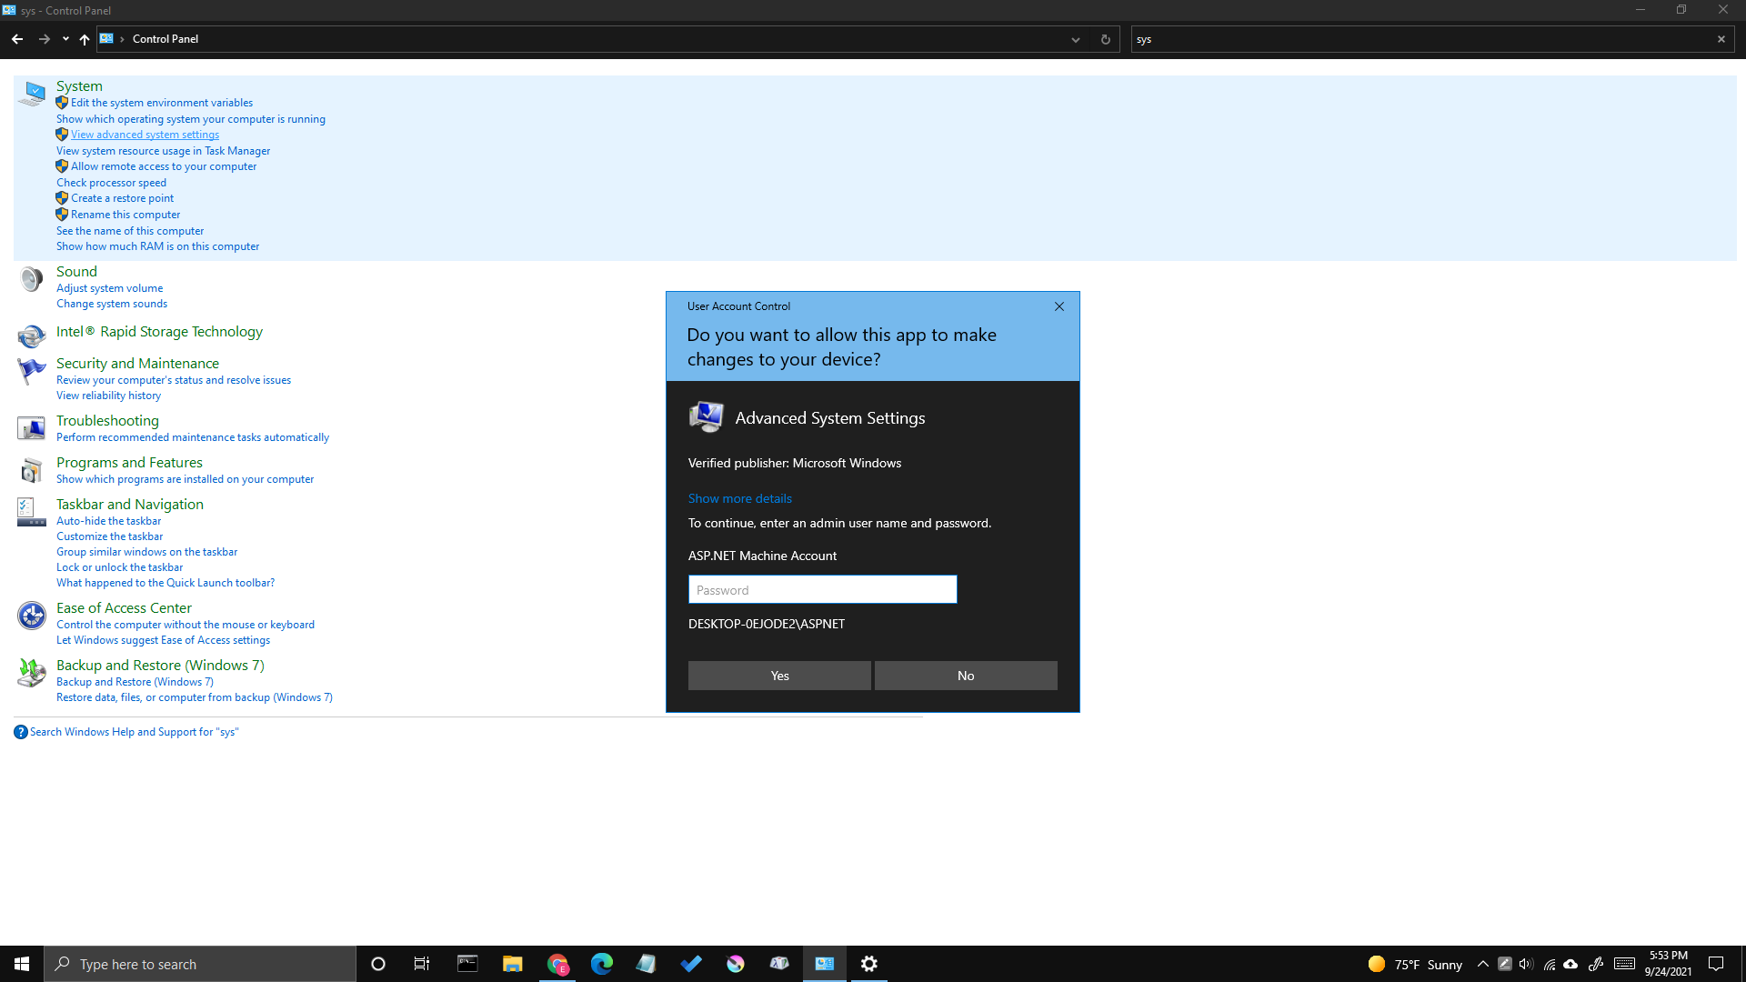Open Auto-hide the taskbar link

108,521
